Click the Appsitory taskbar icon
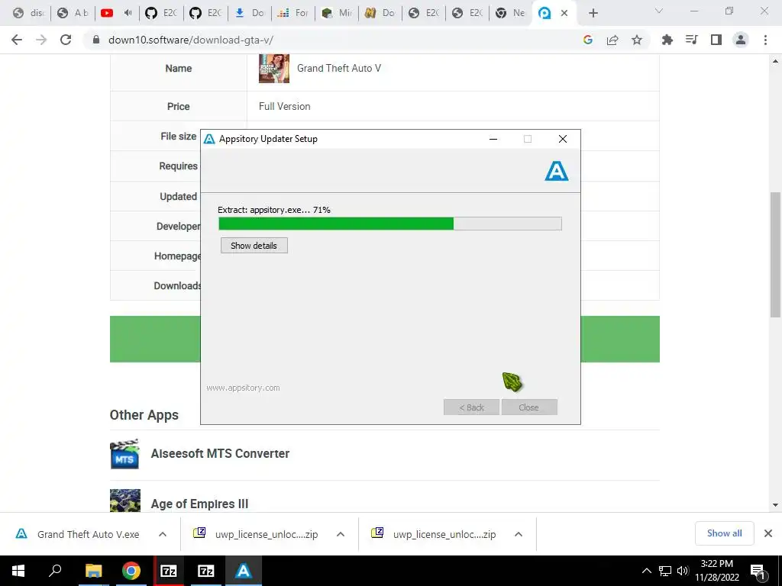This screenshot has width=782, height=586. click(244, 571)
